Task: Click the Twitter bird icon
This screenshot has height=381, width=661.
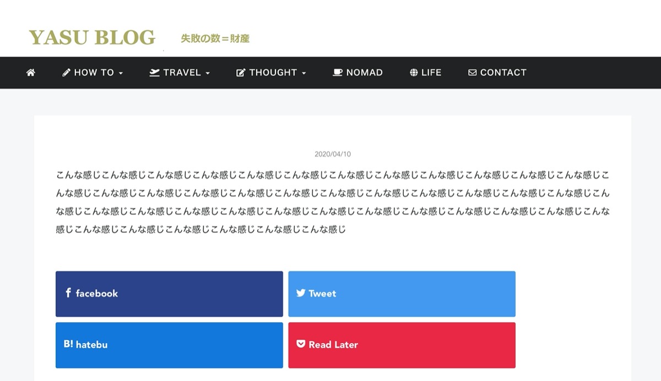Action: [301, 293]
